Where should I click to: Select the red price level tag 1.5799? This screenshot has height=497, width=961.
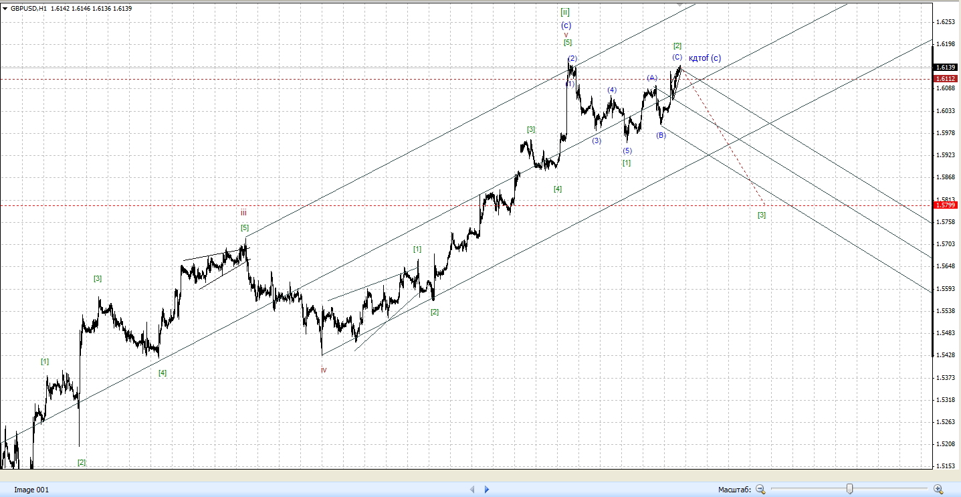tap(945, 205)
